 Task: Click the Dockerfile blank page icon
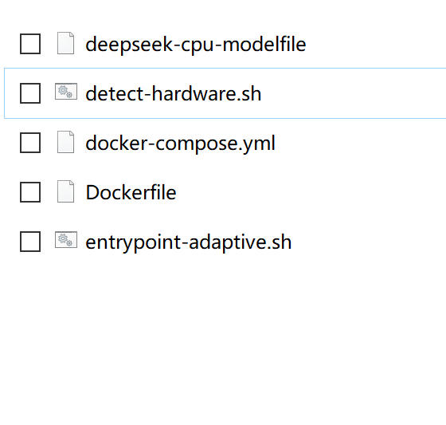[x=65, y=191]
